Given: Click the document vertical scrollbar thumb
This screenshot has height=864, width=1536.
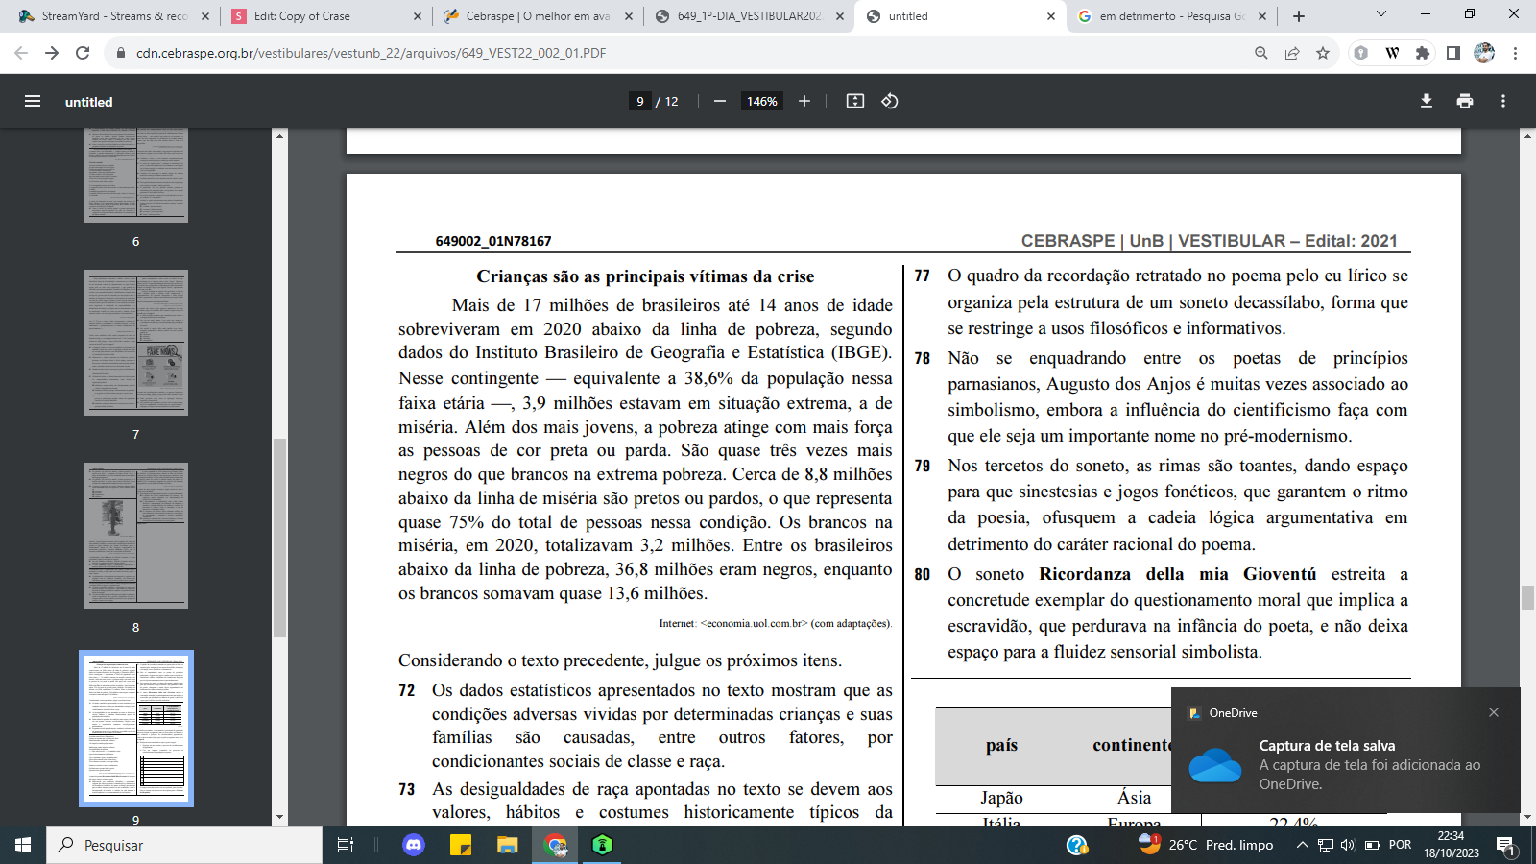Looking at the screenshot, I should pos(1527,597).
